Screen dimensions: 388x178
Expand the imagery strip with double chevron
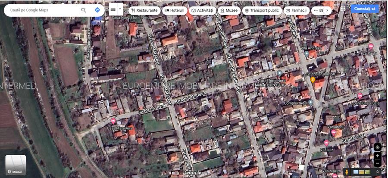378,172
